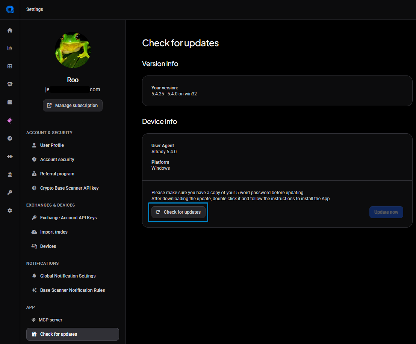Open User Profile settings

(x=73, y=145)
